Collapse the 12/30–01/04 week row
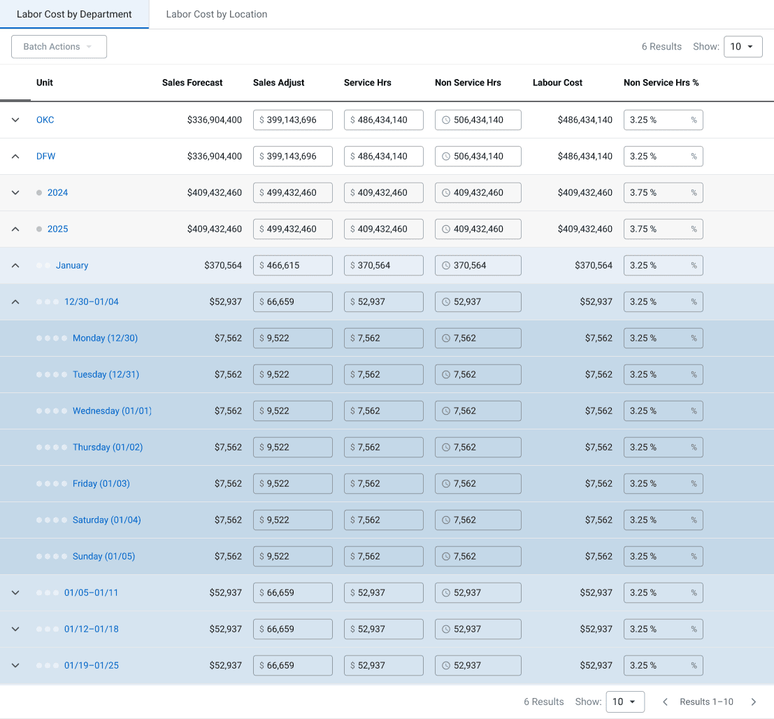The image size is (774, 719). [15, 301]
